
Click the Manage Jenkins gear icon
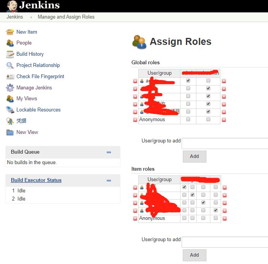click(x=10, y=87)
